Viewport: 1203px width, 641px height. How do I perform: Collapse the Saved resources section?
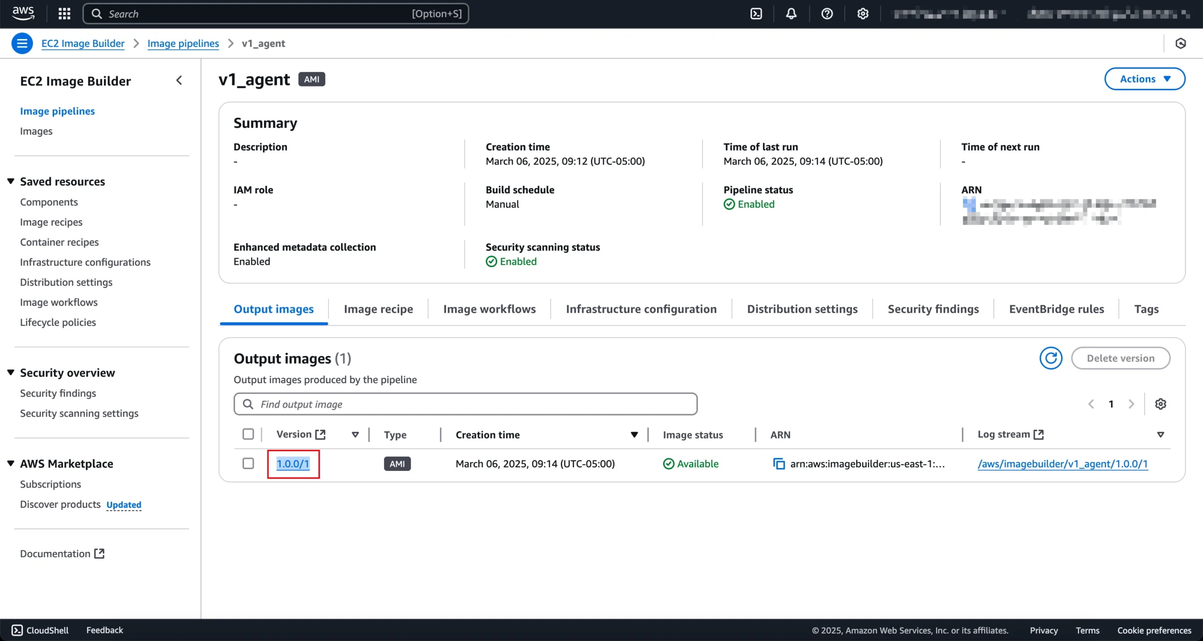click(x=11, y=181)
